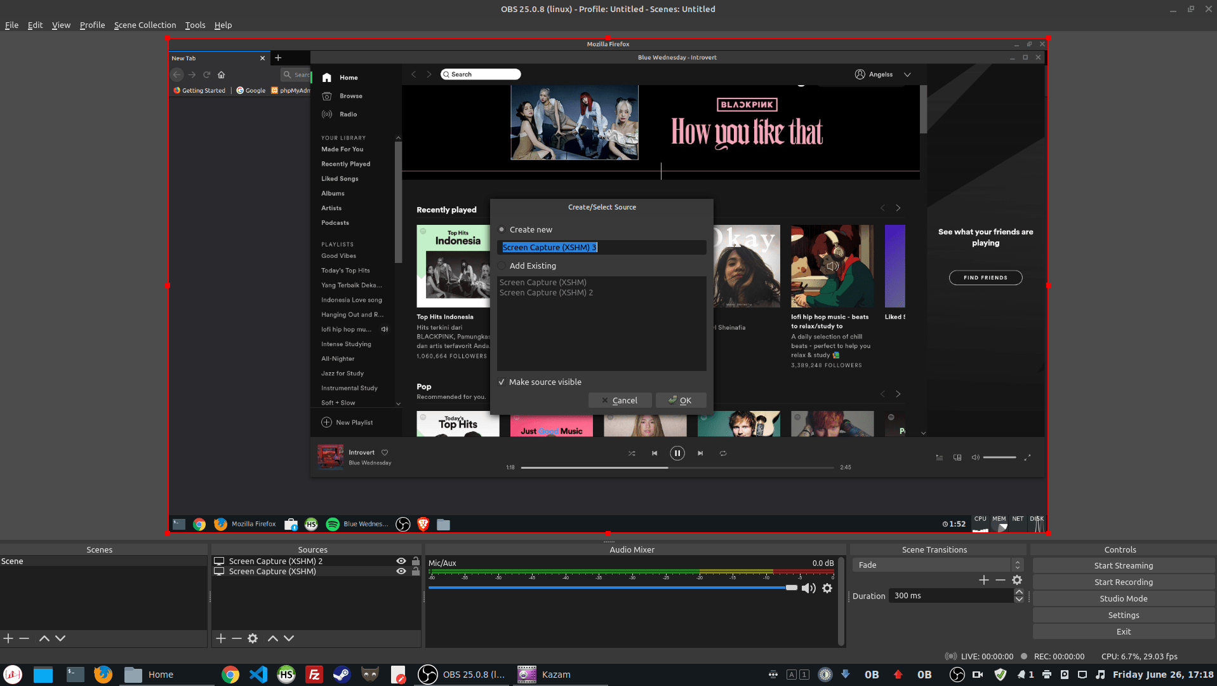Open the terminal from the taskbar

(75, 675)
